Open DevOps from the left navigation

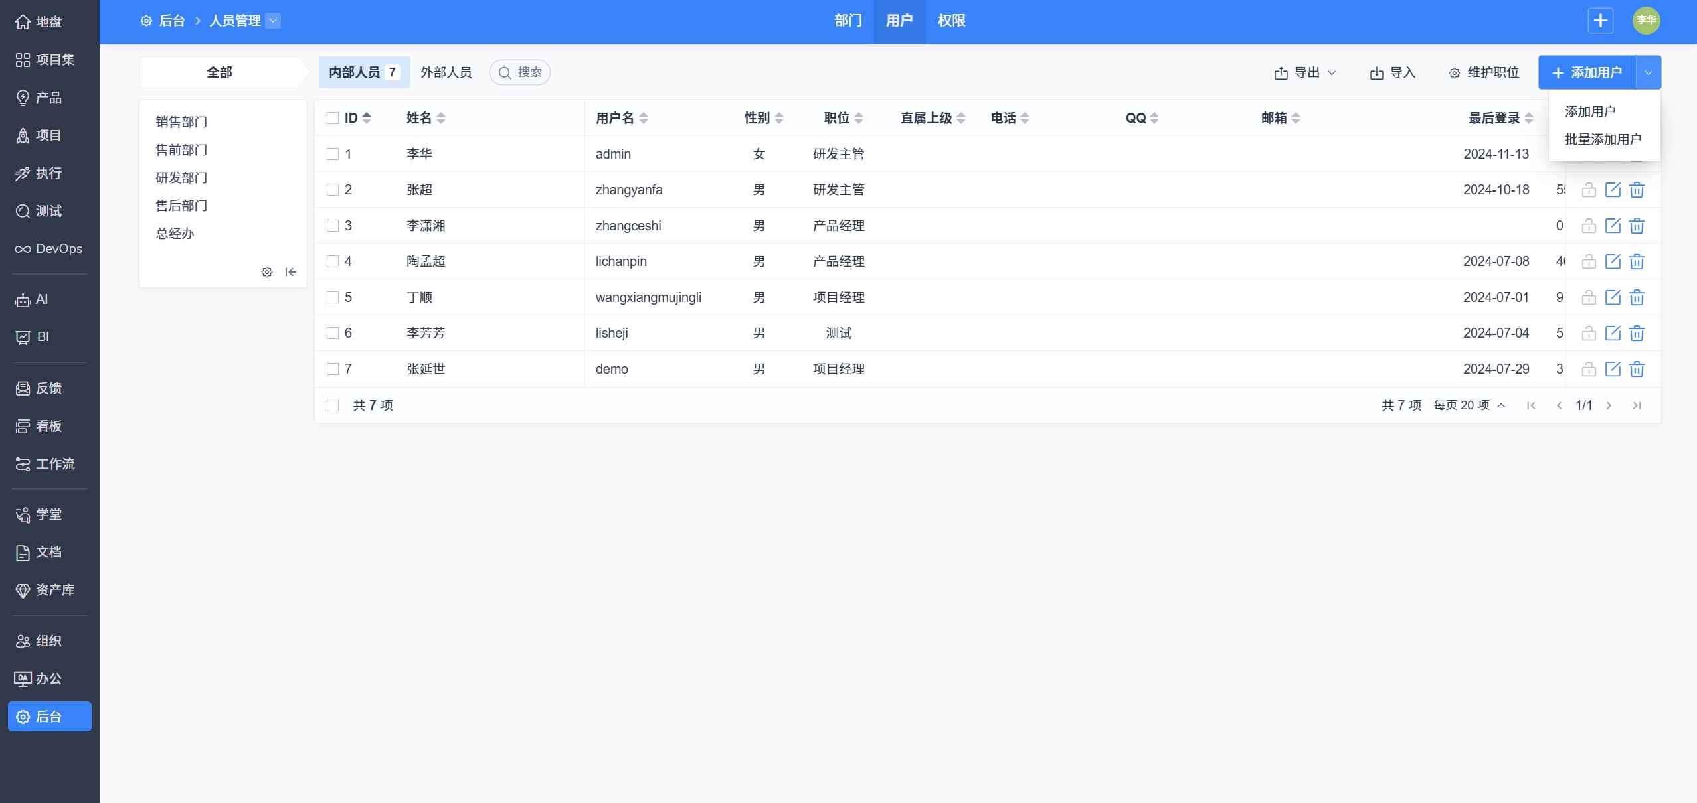pos(49,249)
